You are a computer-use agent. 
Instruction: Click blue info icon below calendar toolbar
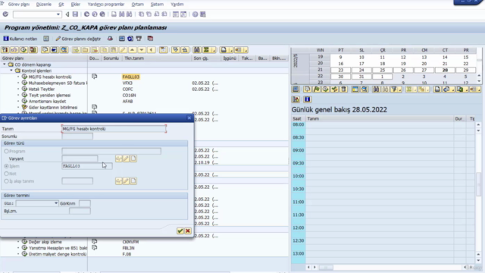point(307,99)
